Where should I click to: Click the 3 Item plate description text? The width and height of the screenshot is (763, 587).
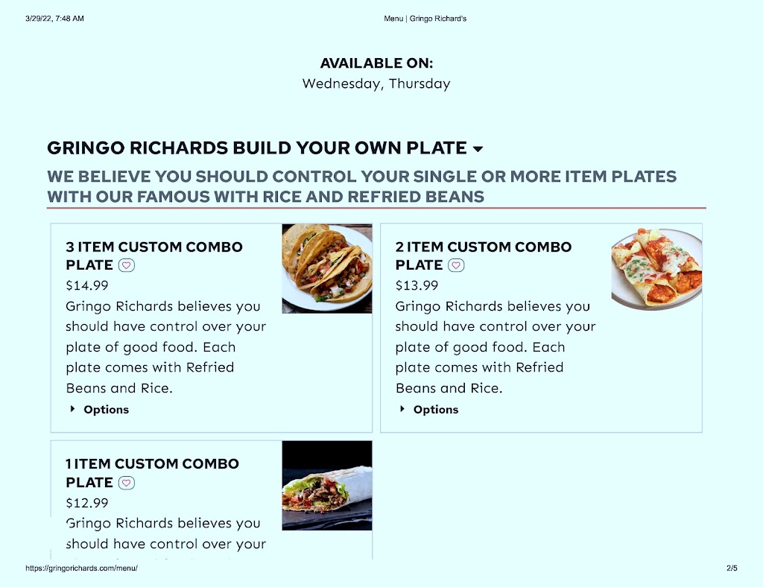166,347
